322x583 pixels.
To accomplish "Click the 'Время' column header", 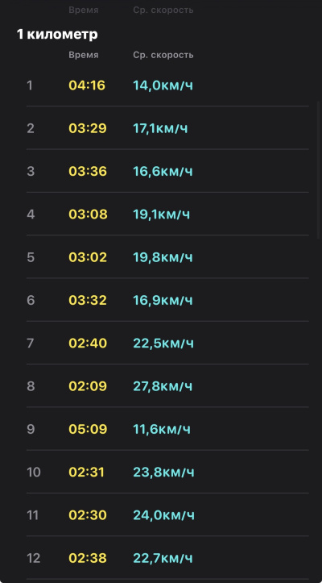I will tap(84, 55).
